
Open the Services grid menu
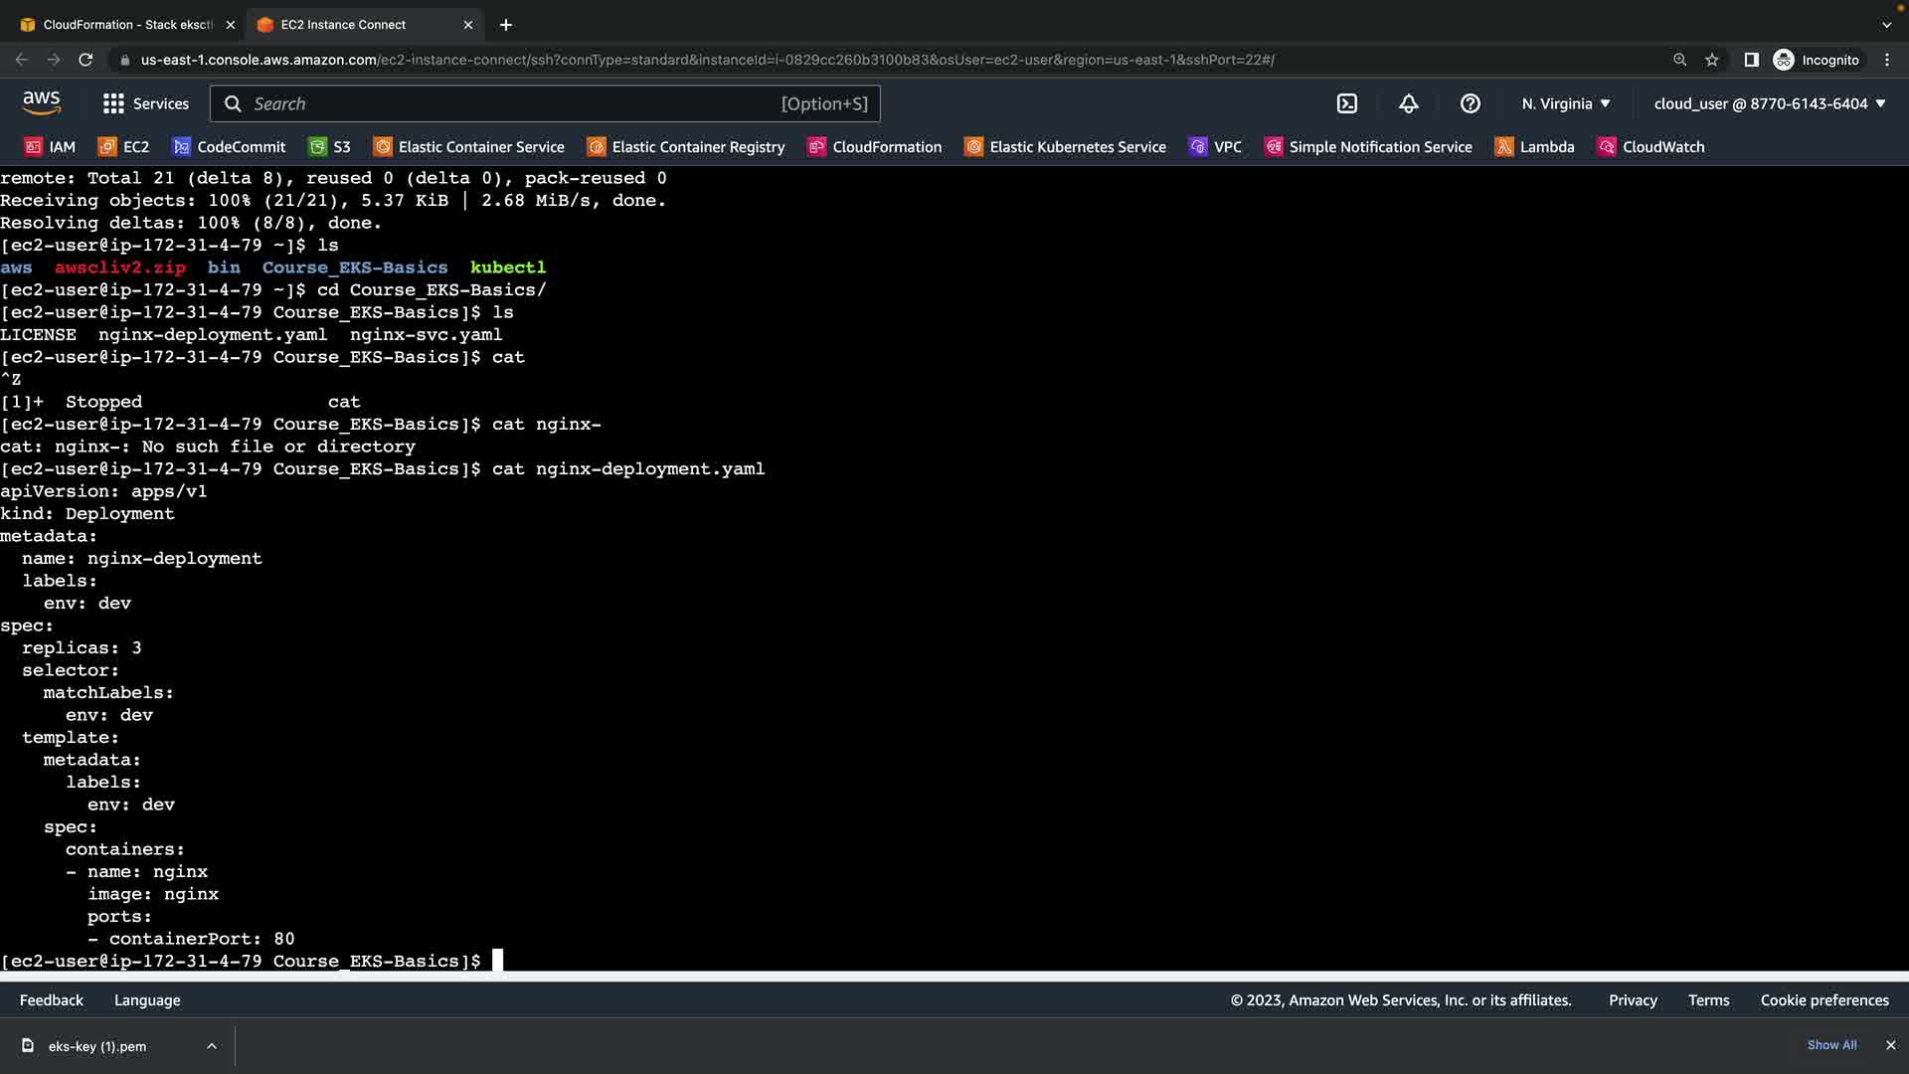(145, 103)
